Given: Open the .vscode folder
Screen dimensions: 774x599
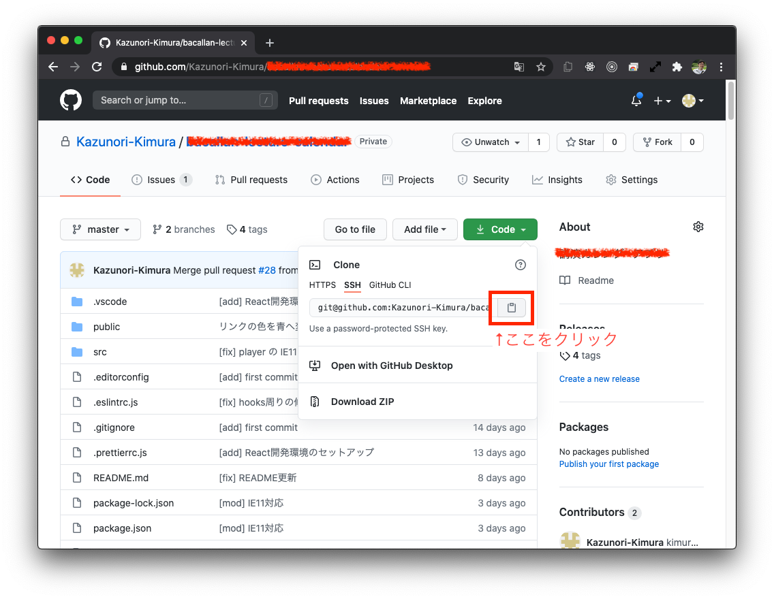Looking at the screenshot, I should pyautogui.click(x=110, y=302).
